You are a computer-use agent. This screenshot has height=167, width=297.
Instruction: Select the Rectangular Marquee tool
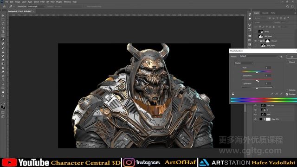[3, 19]
